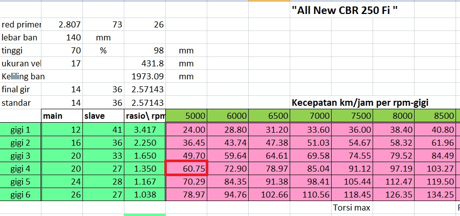460x216 pixels.
Task: Click the gigi 1 ratio cell 3.417
Action: click(145, 129)
